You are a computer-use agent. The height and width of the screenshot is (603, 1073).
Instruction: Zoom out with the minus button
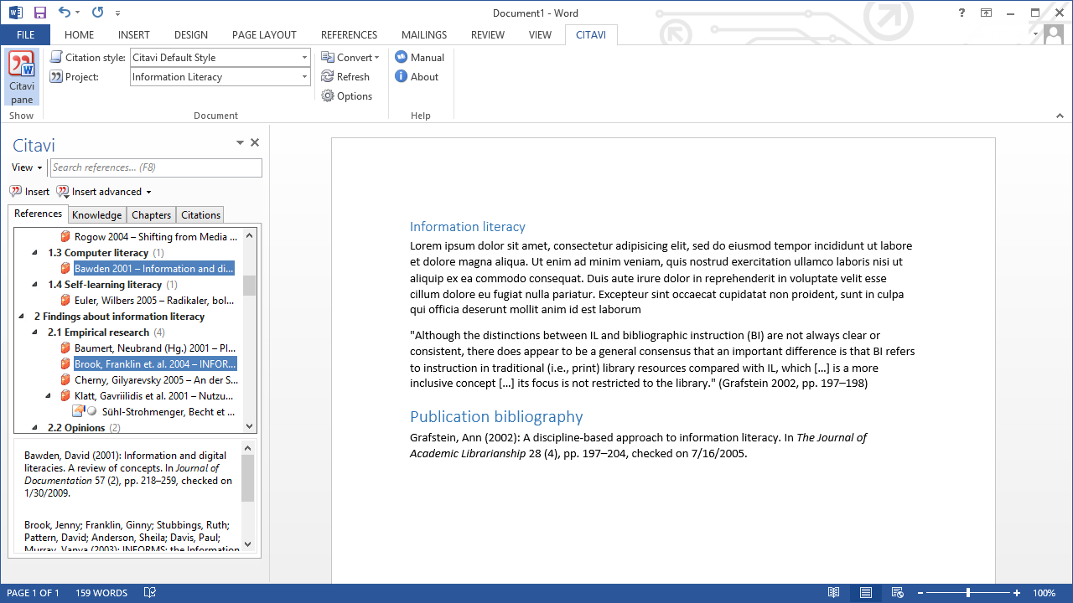pyautogui.click(x=920, y=593)
